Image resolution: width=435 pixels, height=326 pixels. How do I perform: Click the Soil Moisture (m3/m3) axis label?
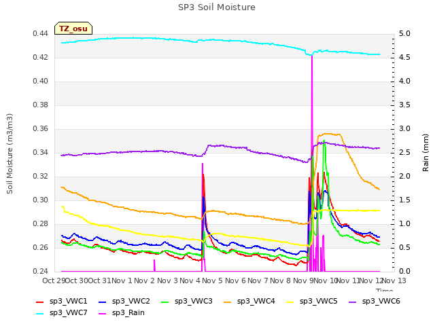pyautogui.click(x=10, y=153)
